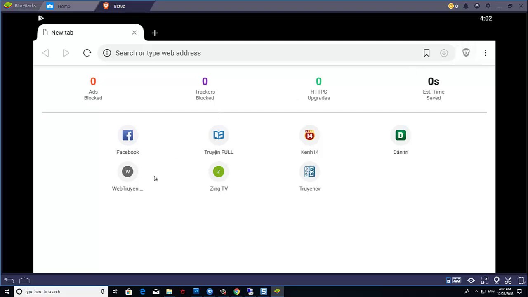Open BlueStacks settings gear

(488, 6)
